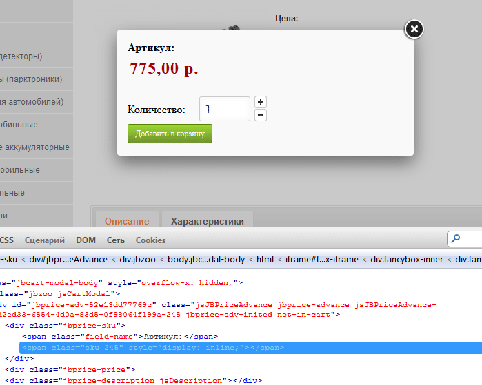The width and height of the screenshot is (482, 385).
Task: Decrease quantity with the minus button
Action: pyautogui.click(x=261, y=115)
